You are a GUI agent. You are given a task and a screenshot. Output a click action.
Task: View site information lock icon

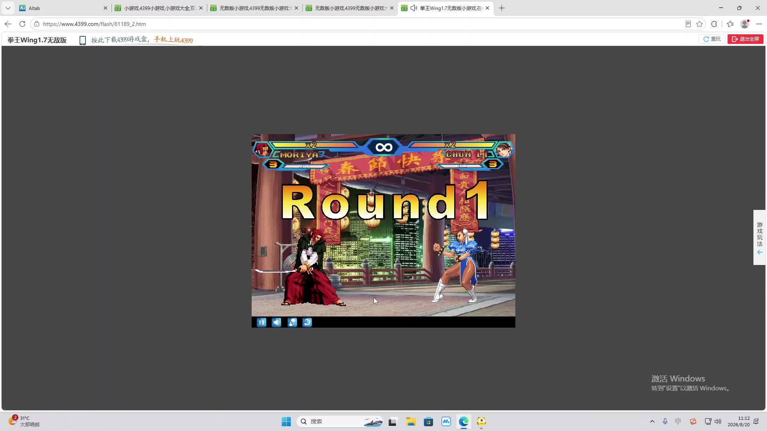coord(37,24)
